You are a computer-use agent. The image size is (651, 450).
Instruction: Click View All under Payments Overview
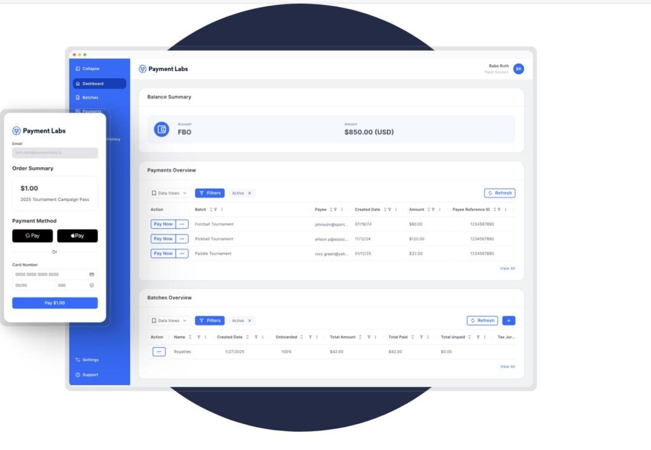507,269
